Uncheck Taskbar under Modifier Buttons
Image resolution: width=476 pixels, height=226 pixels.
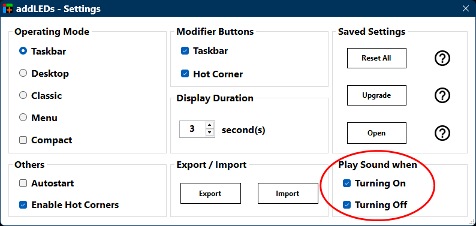pos(185,51)
